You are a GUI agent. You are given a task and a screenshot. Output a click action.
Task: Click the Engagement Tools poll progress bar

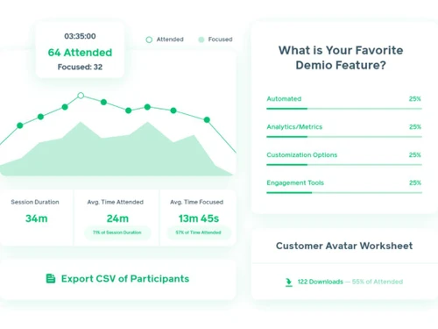tap(344, 192)
